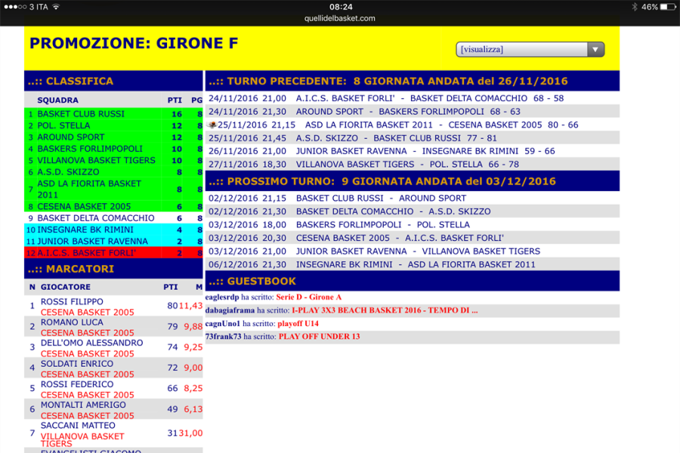The height and width of the screenshot is (453, 680).
Task: Select AROUND SPORT in the classifica
Action: 71,137
